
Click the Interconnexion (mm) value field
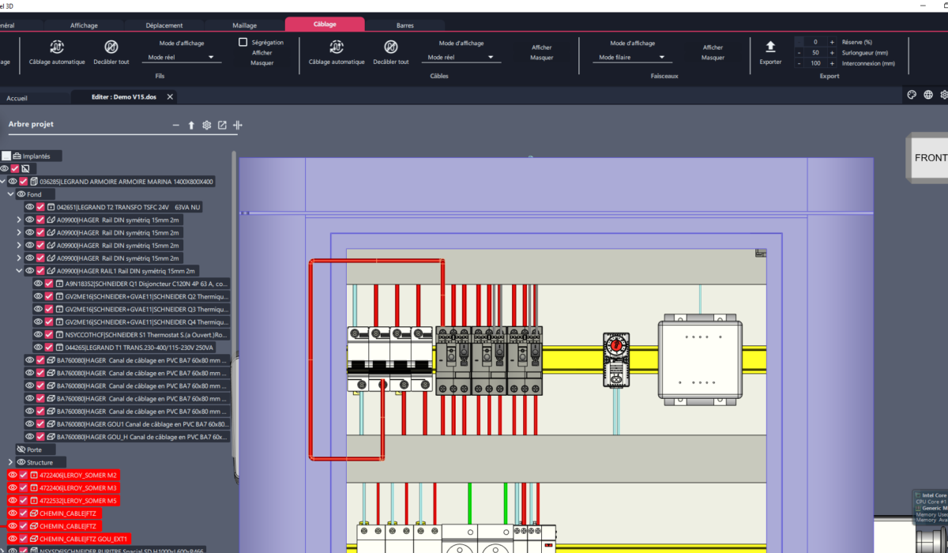pyautogui.click(x=815, y=63)
